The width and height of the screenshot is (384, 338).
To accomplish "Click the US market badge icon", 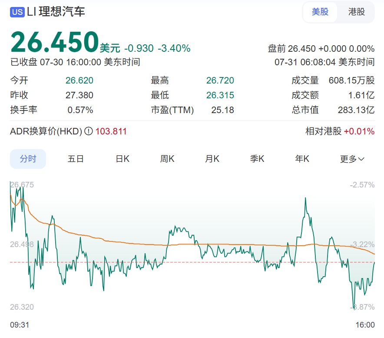I will pos(17,12).
